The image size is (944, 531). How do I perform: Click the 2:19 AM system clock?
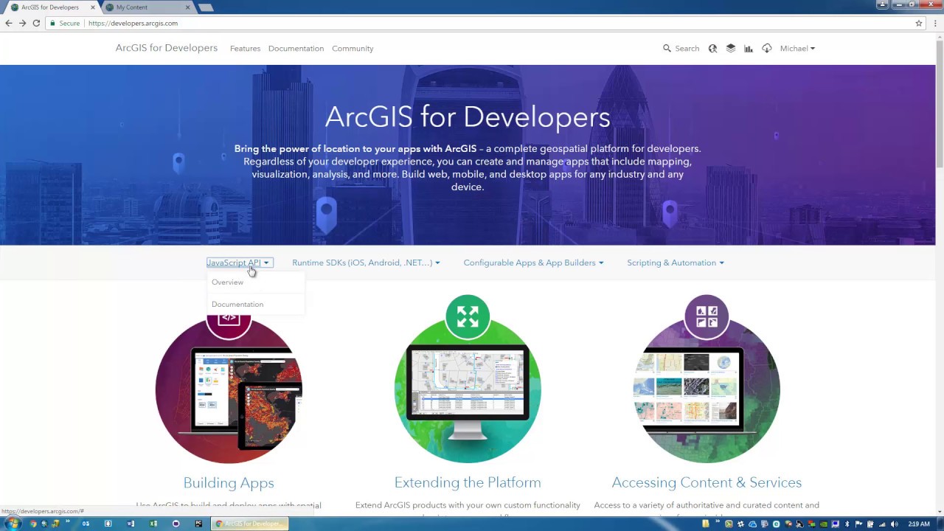[919, 524]
